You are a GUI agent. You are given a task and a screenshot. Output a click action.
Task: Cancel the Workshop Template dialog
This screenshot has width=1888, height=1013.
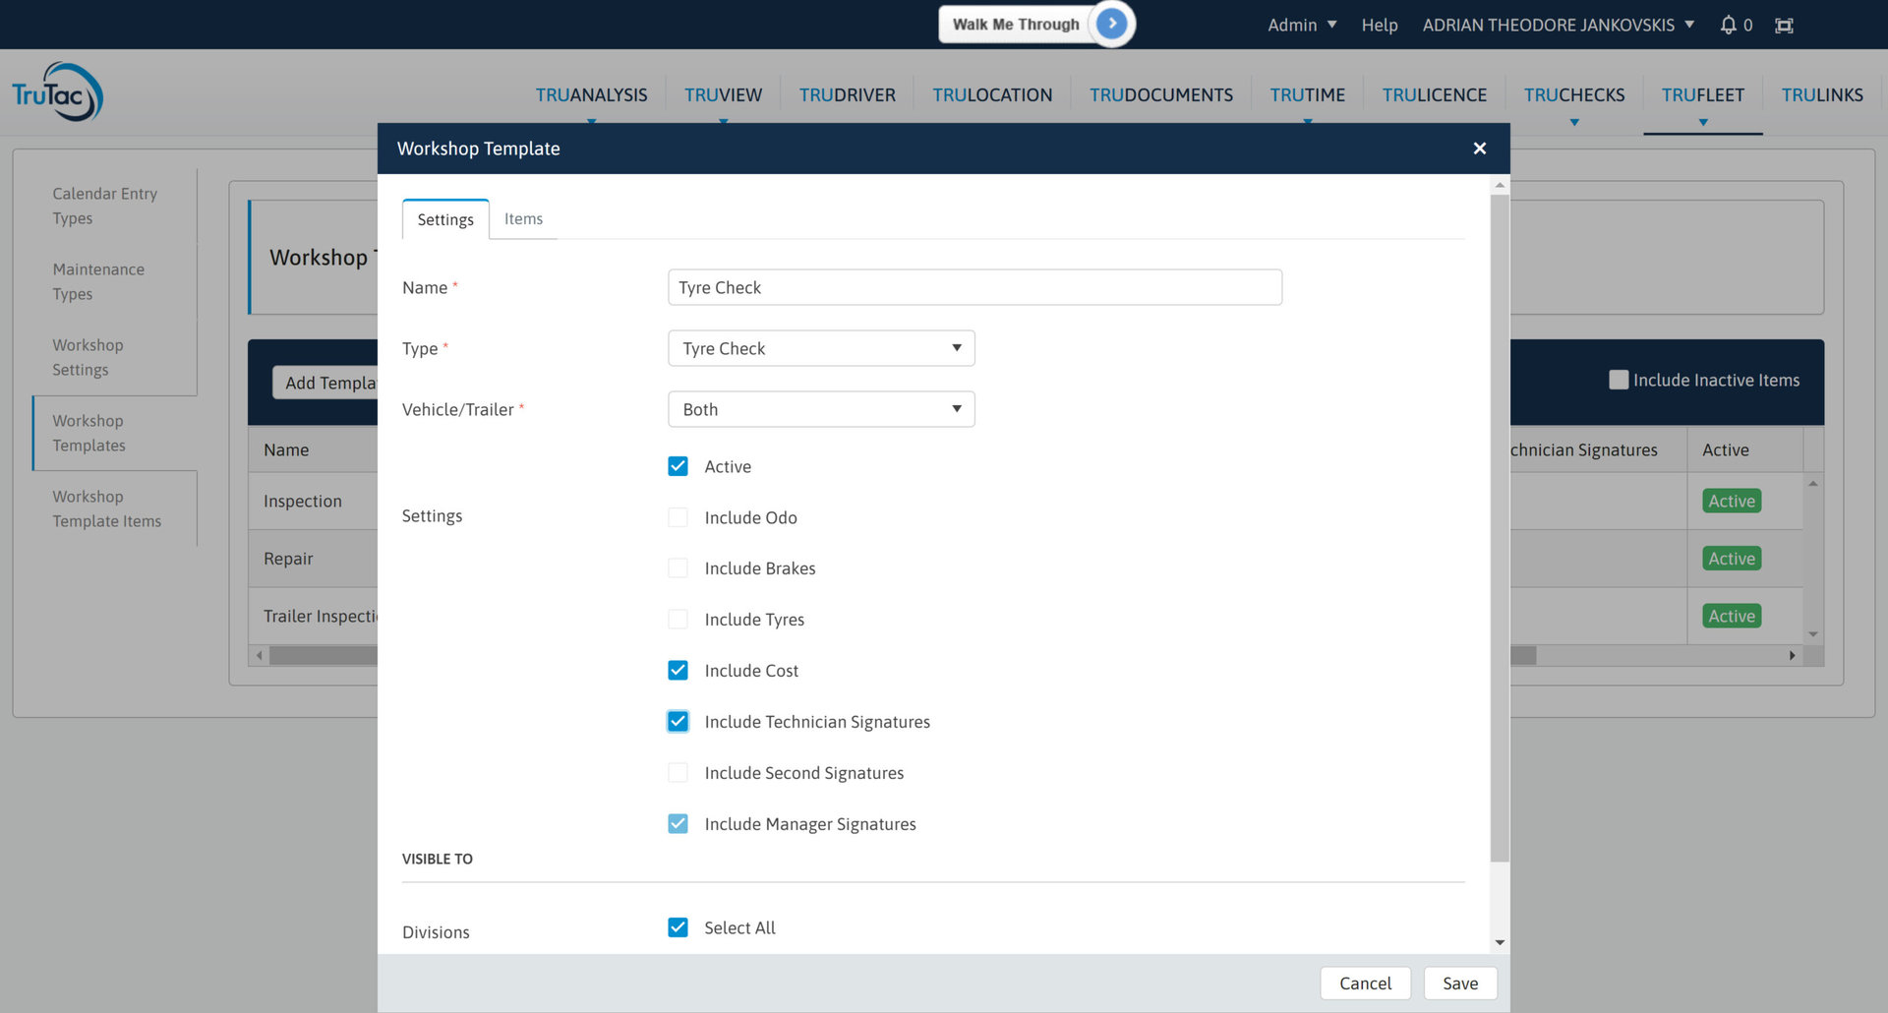tap(1365, 983)
